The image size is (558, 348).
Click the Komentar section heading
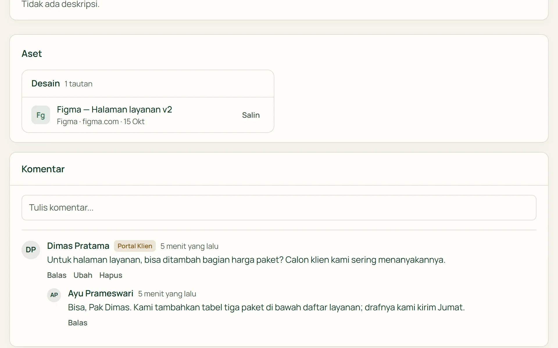click(x=43, y=169)
